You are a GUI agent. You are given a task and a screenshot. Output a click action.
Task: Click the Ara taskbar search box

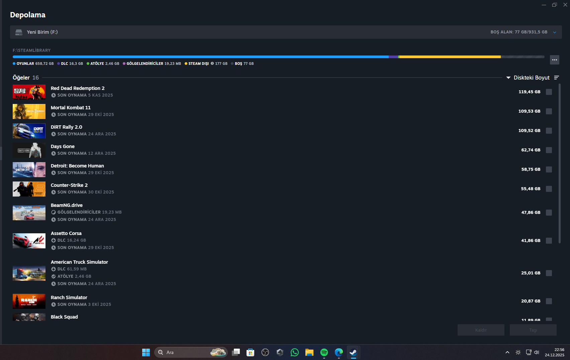191,352
